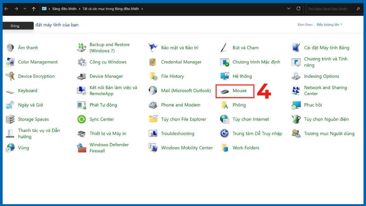Select the Storage Spaces icon

pyautogui.click(x=34, y=119)
